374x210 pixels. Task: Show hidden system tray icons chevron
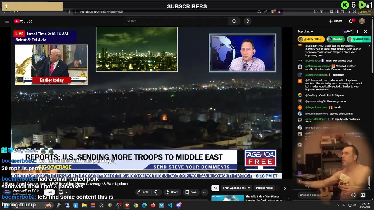[x=337, y=205]
